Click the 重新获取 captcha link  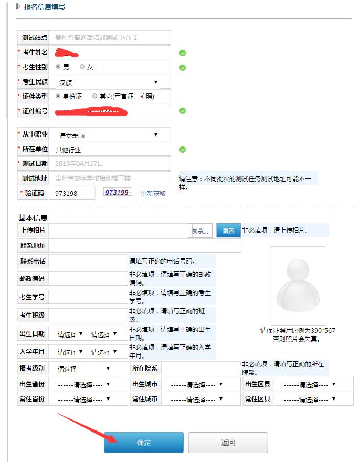coord(153,194)
